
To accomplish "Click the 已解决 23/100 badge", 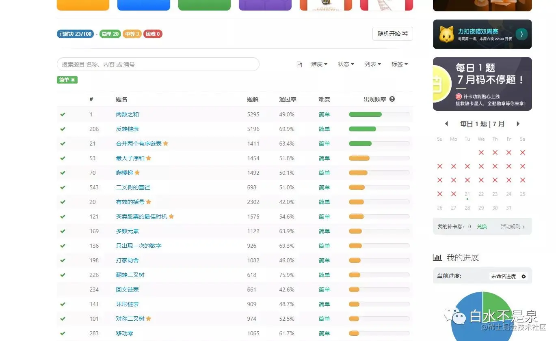I will [x=76, y=34].
